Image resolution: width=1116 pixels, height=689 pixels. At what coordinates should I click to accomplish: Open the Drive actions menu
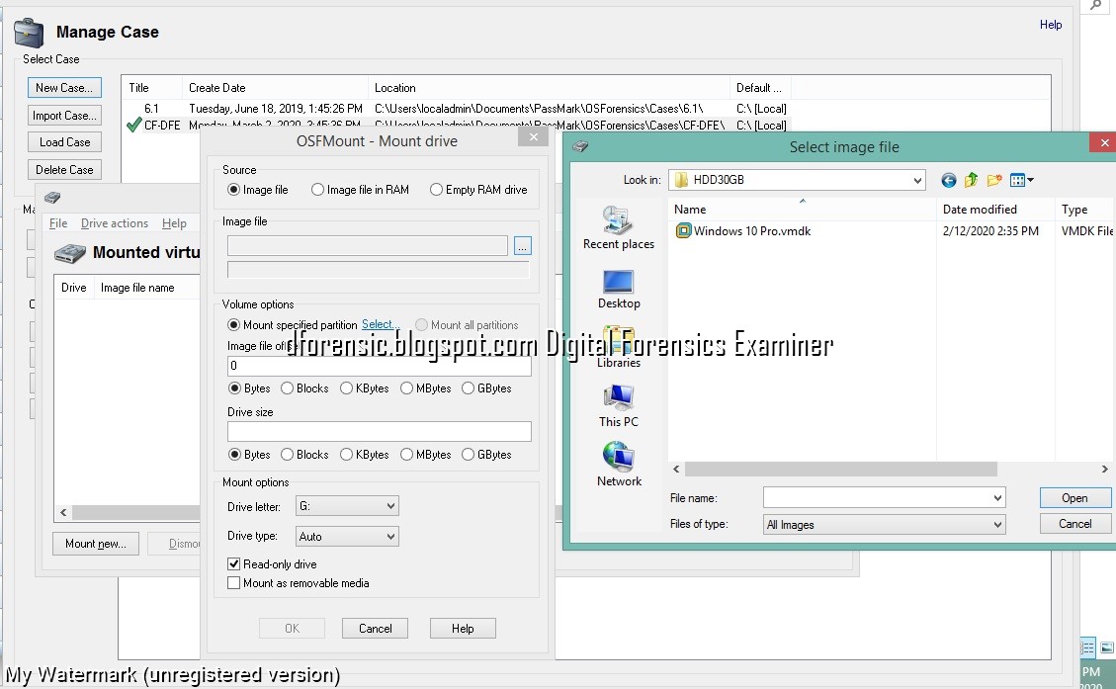[114, 223]
